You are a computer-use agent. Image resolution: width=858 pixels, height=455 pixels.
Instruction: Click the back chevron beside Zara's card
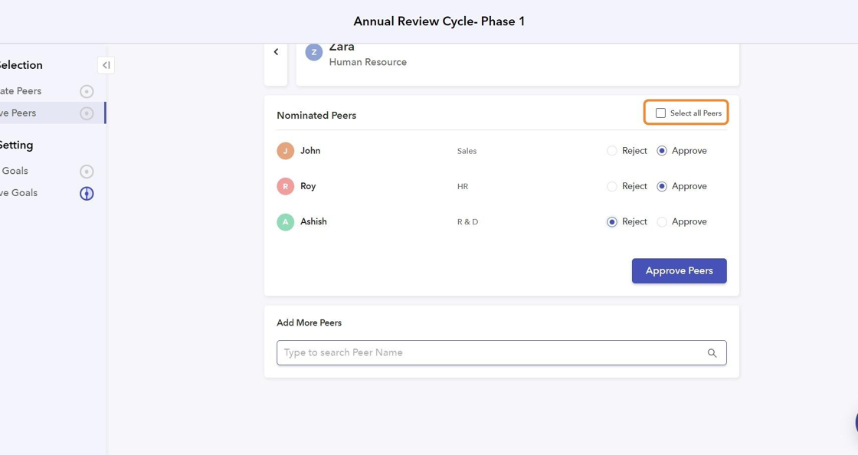276,52
